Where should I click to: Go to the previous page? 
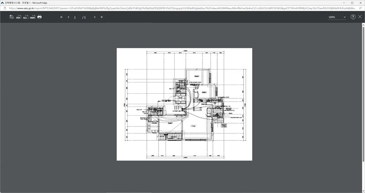pos(68,17)
